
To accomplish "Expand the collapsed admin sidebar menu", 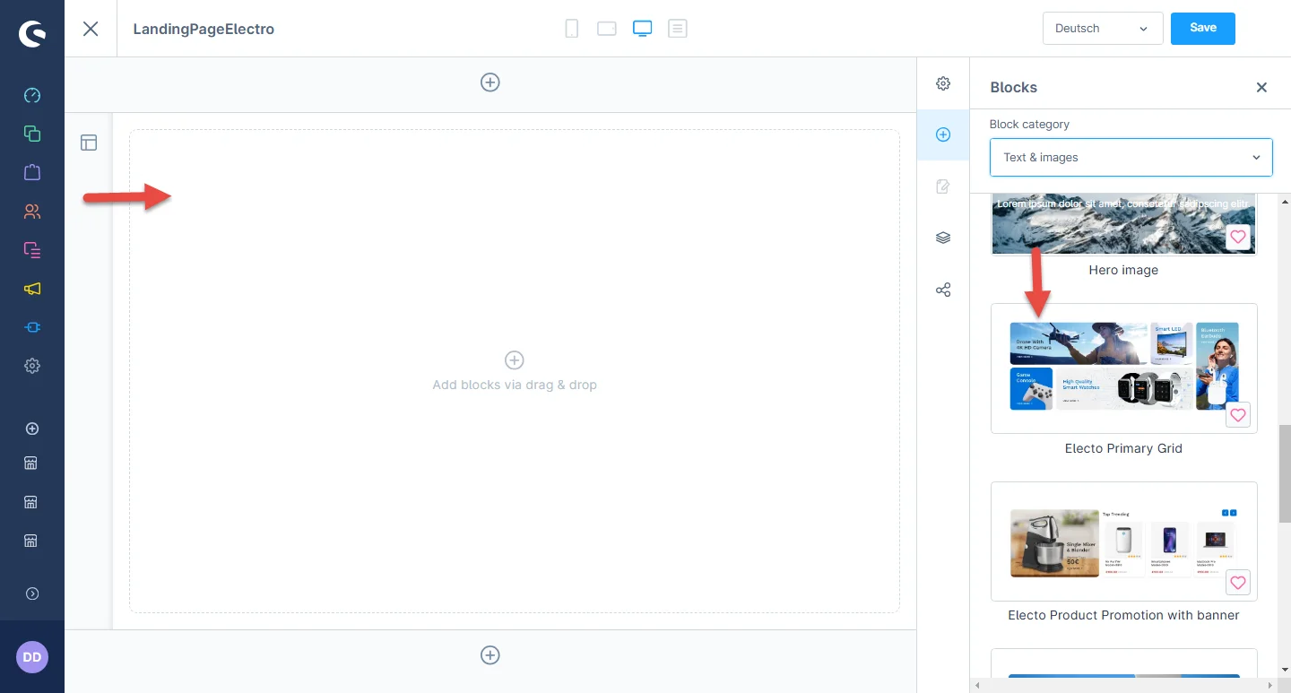I will pos(32,593).
